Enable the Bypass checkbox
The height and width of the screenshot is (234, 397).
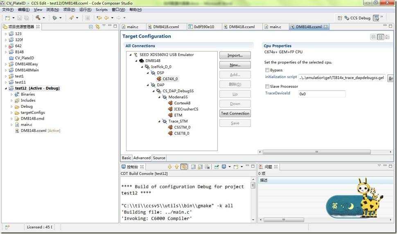(x=267, y=70)
